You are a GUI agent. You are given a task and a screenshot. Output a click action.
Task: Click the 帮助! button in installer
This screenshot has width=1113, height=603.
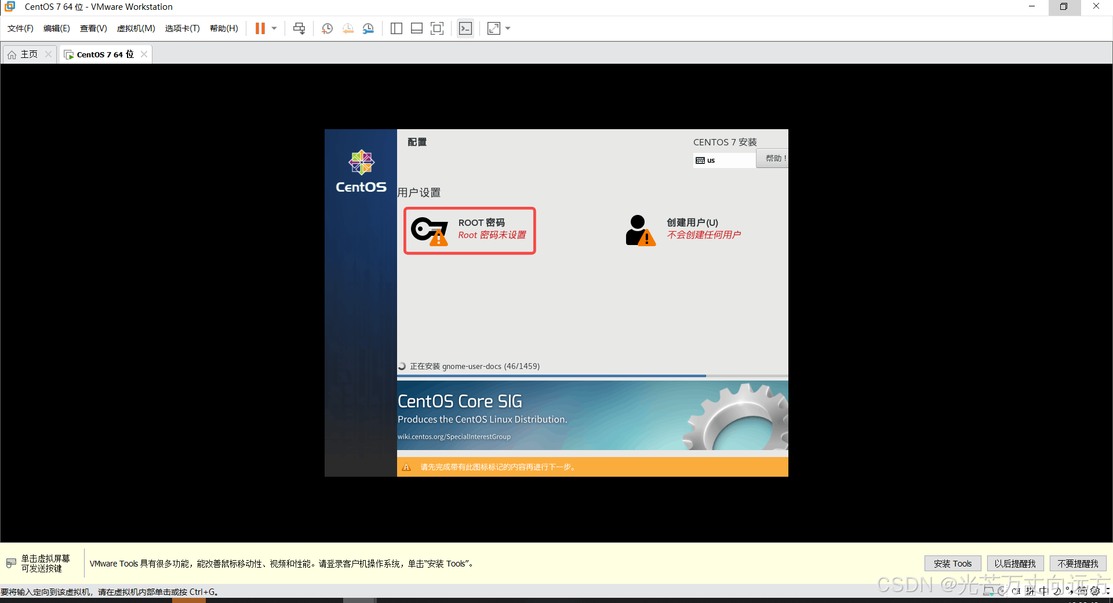[x=773, y=158]
